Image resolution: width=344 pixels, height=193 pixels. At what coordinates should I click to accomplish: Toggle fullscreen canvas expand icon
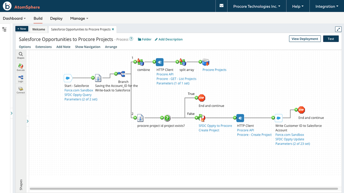[x=338, y=29]
